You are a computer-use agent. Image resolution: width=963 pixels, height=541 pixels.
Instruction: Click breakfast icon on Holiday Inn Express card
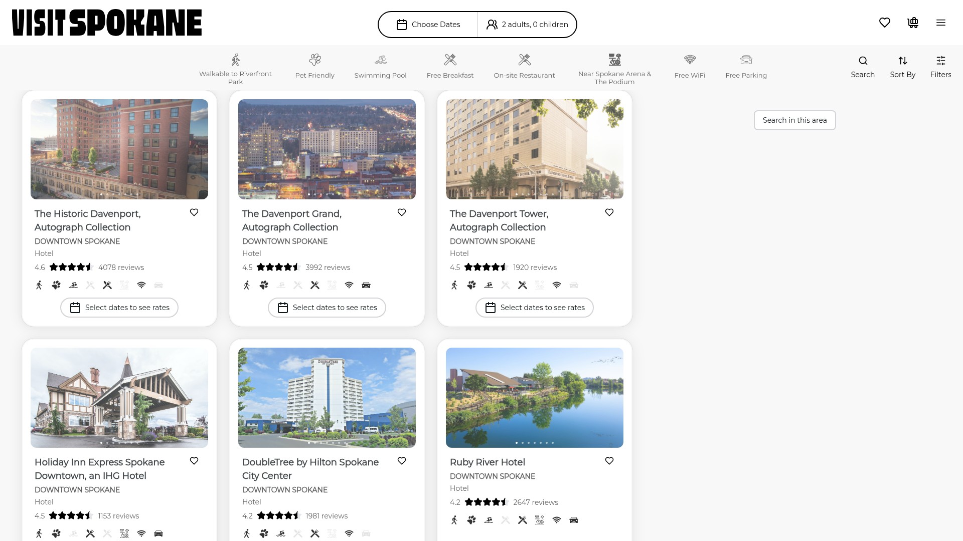pyautogui.click(x=90, y=533)
